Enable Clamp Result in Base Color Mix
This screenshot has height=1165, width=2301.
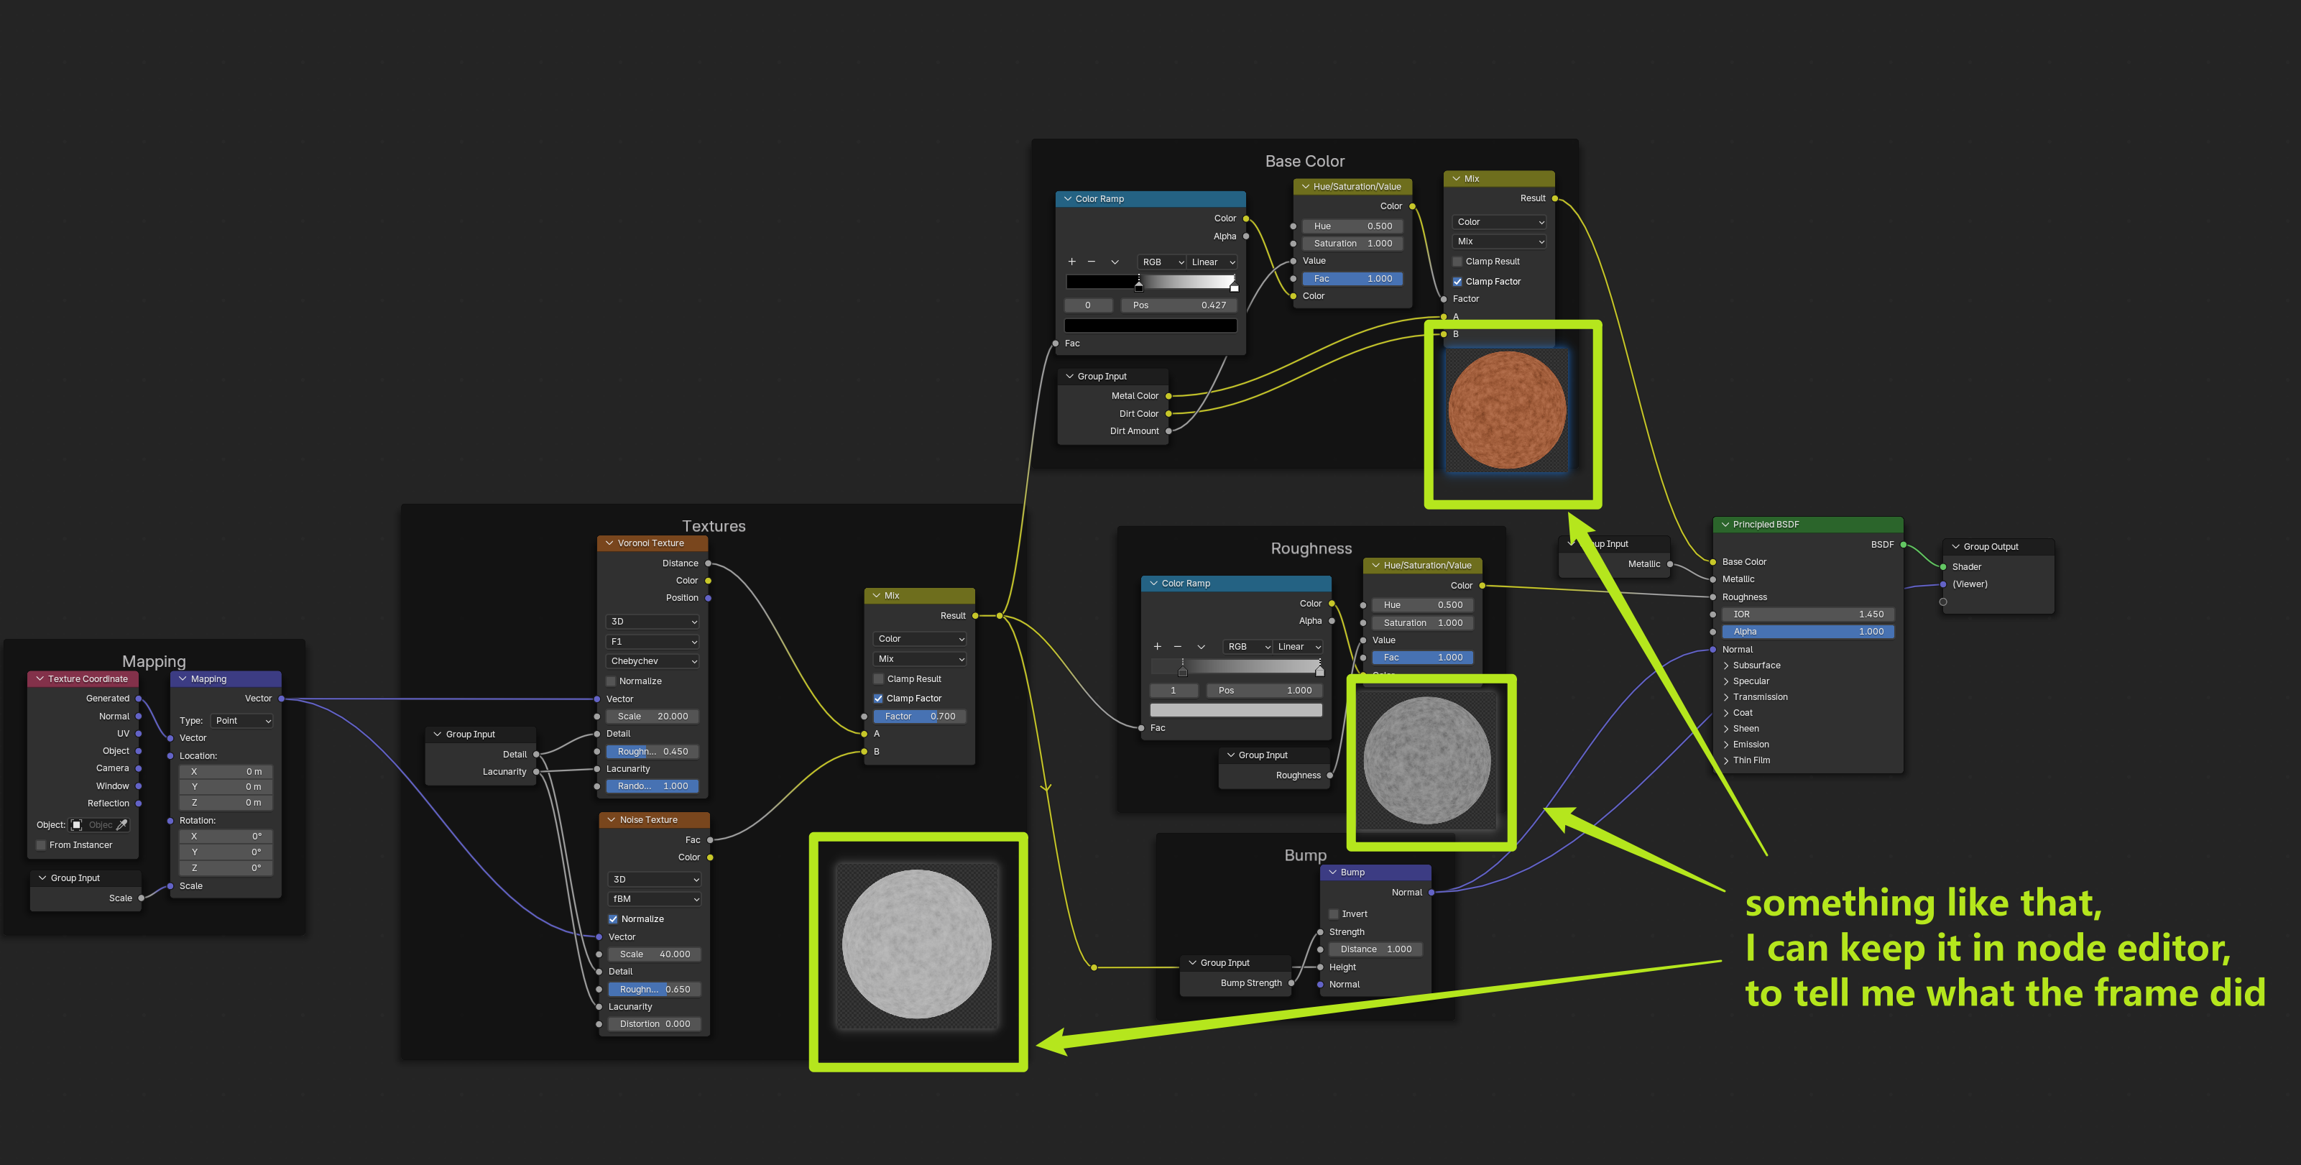tap(1457, 262)
